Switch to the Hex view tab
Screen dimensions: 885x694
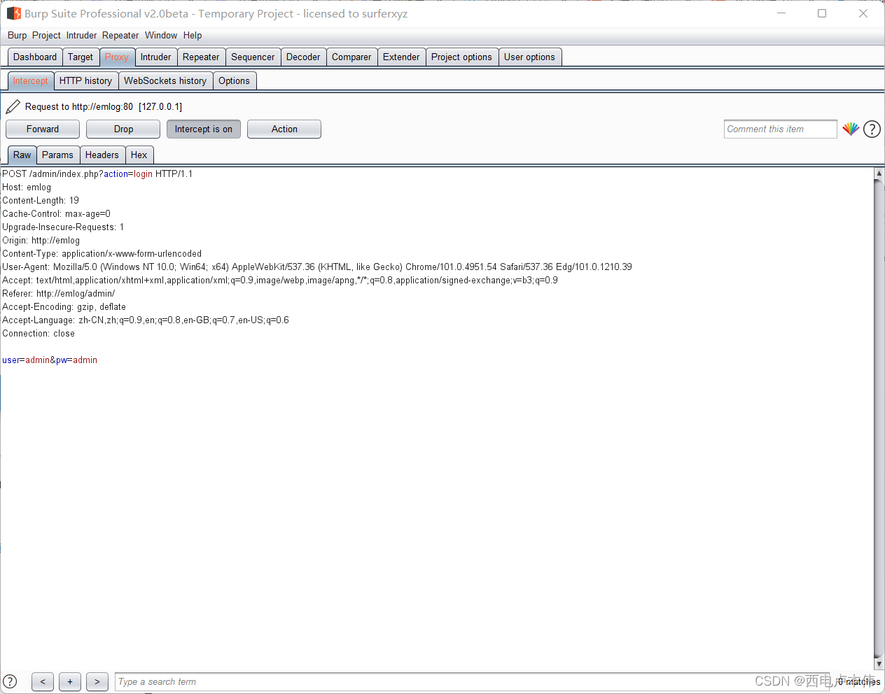point(139,155)
